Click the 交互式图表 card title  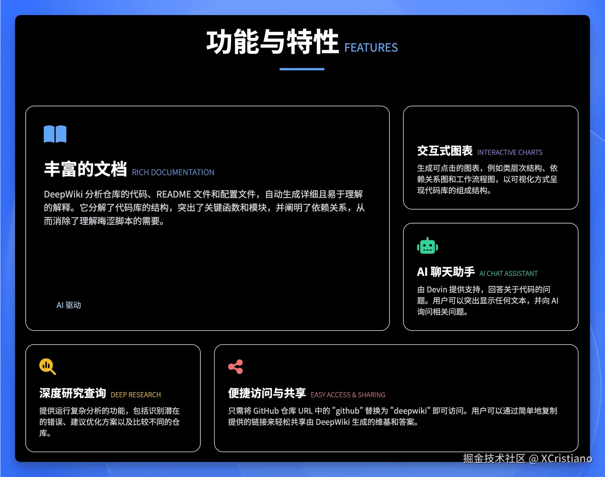(x=445, y=151)
